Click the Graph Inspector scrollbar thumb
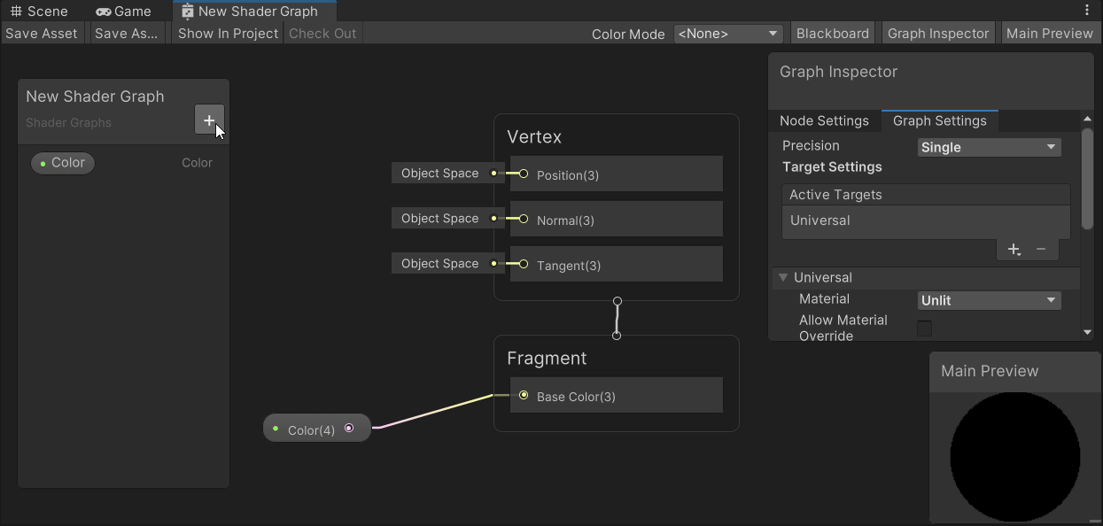Screen dimensions: 1103x526 click(x=1087, y=180)
